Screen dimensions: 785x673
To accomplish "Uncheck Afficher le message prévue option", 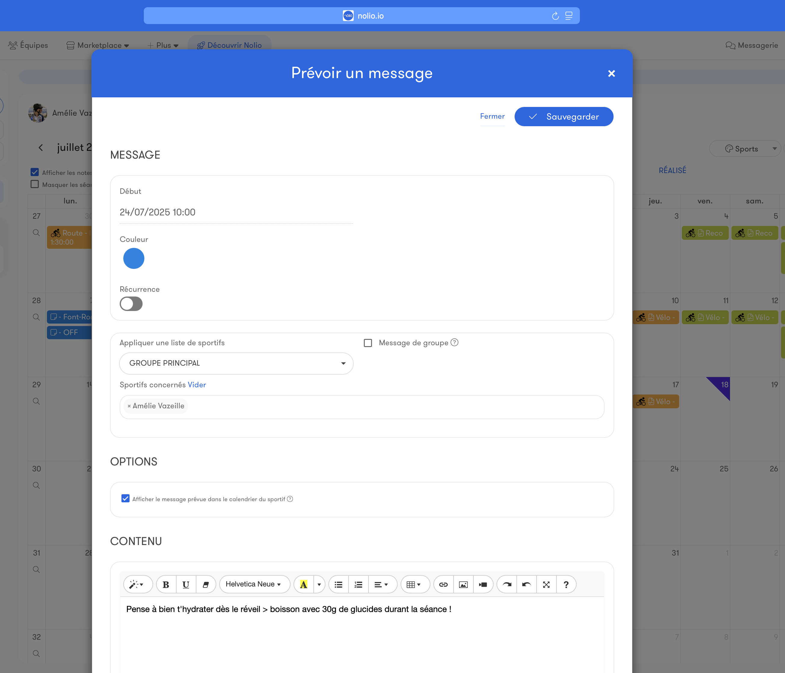I will coord(125,498).
